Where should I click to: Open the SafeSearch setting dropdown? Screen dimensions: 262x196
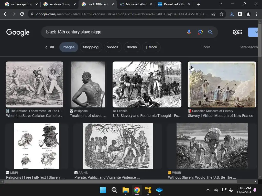pyautogui.click(x=248, y=47)
